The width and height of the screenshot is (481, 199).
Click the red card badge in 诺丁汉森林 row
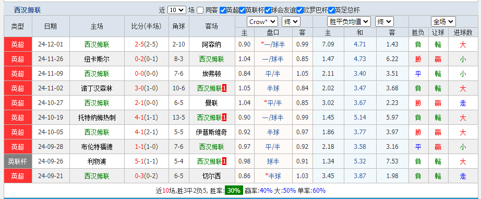[224, 88]
